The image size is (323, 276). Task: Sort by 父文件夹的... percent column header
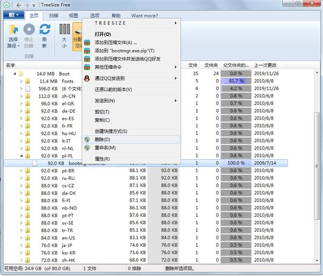(x=236, y=65)
